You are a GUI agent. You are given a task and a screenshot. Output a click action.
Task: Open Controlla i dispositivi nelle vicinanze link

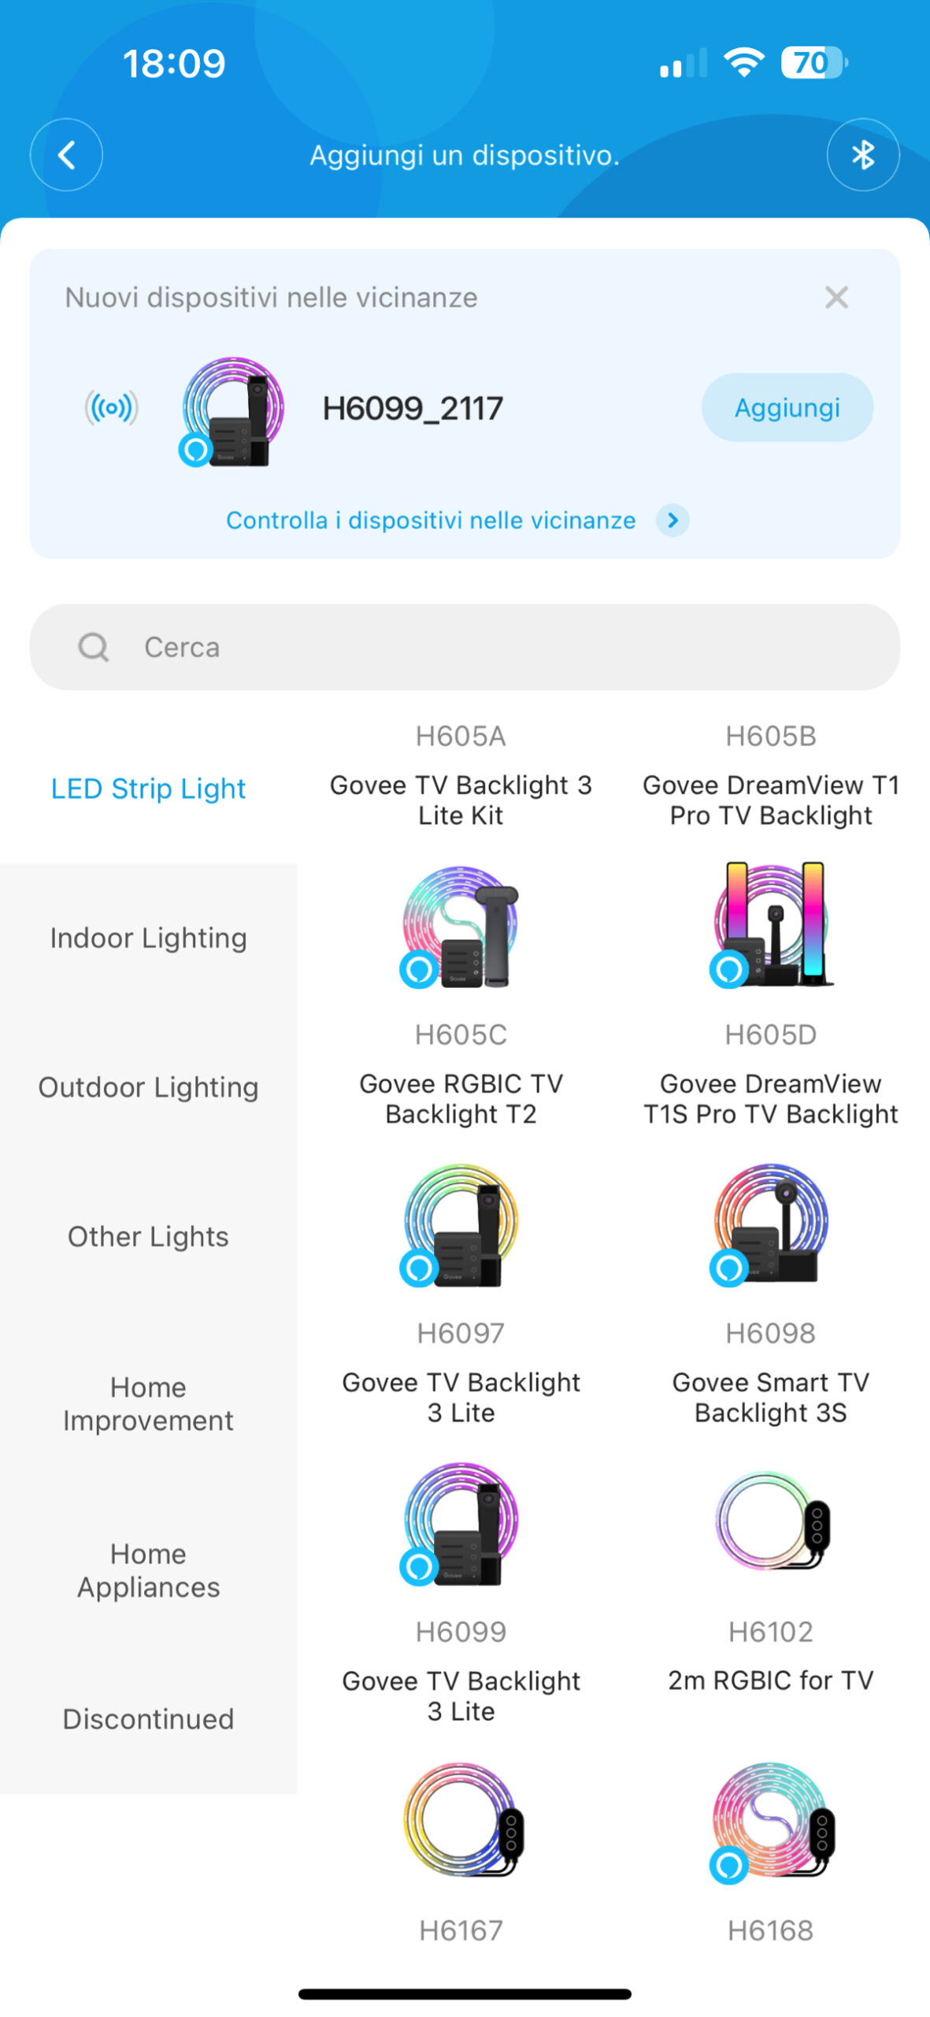(x=430, y=520)
